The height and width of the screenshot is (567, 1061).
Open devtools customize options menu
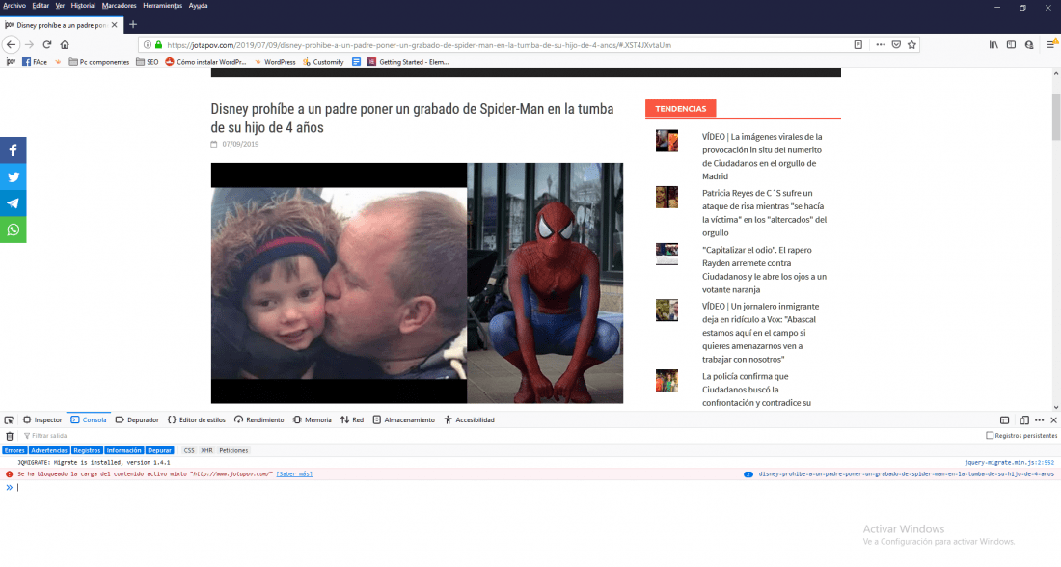click(1040, 420)
